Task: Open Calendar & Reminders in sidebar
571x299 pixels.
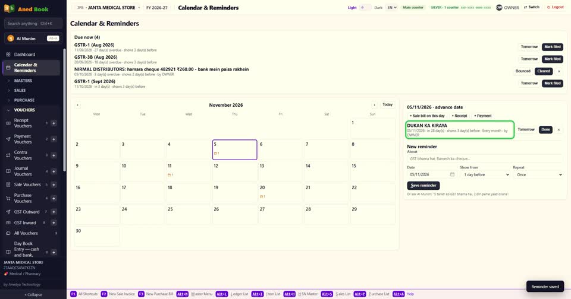Action: pyautogui.click(x=32, y=68)
